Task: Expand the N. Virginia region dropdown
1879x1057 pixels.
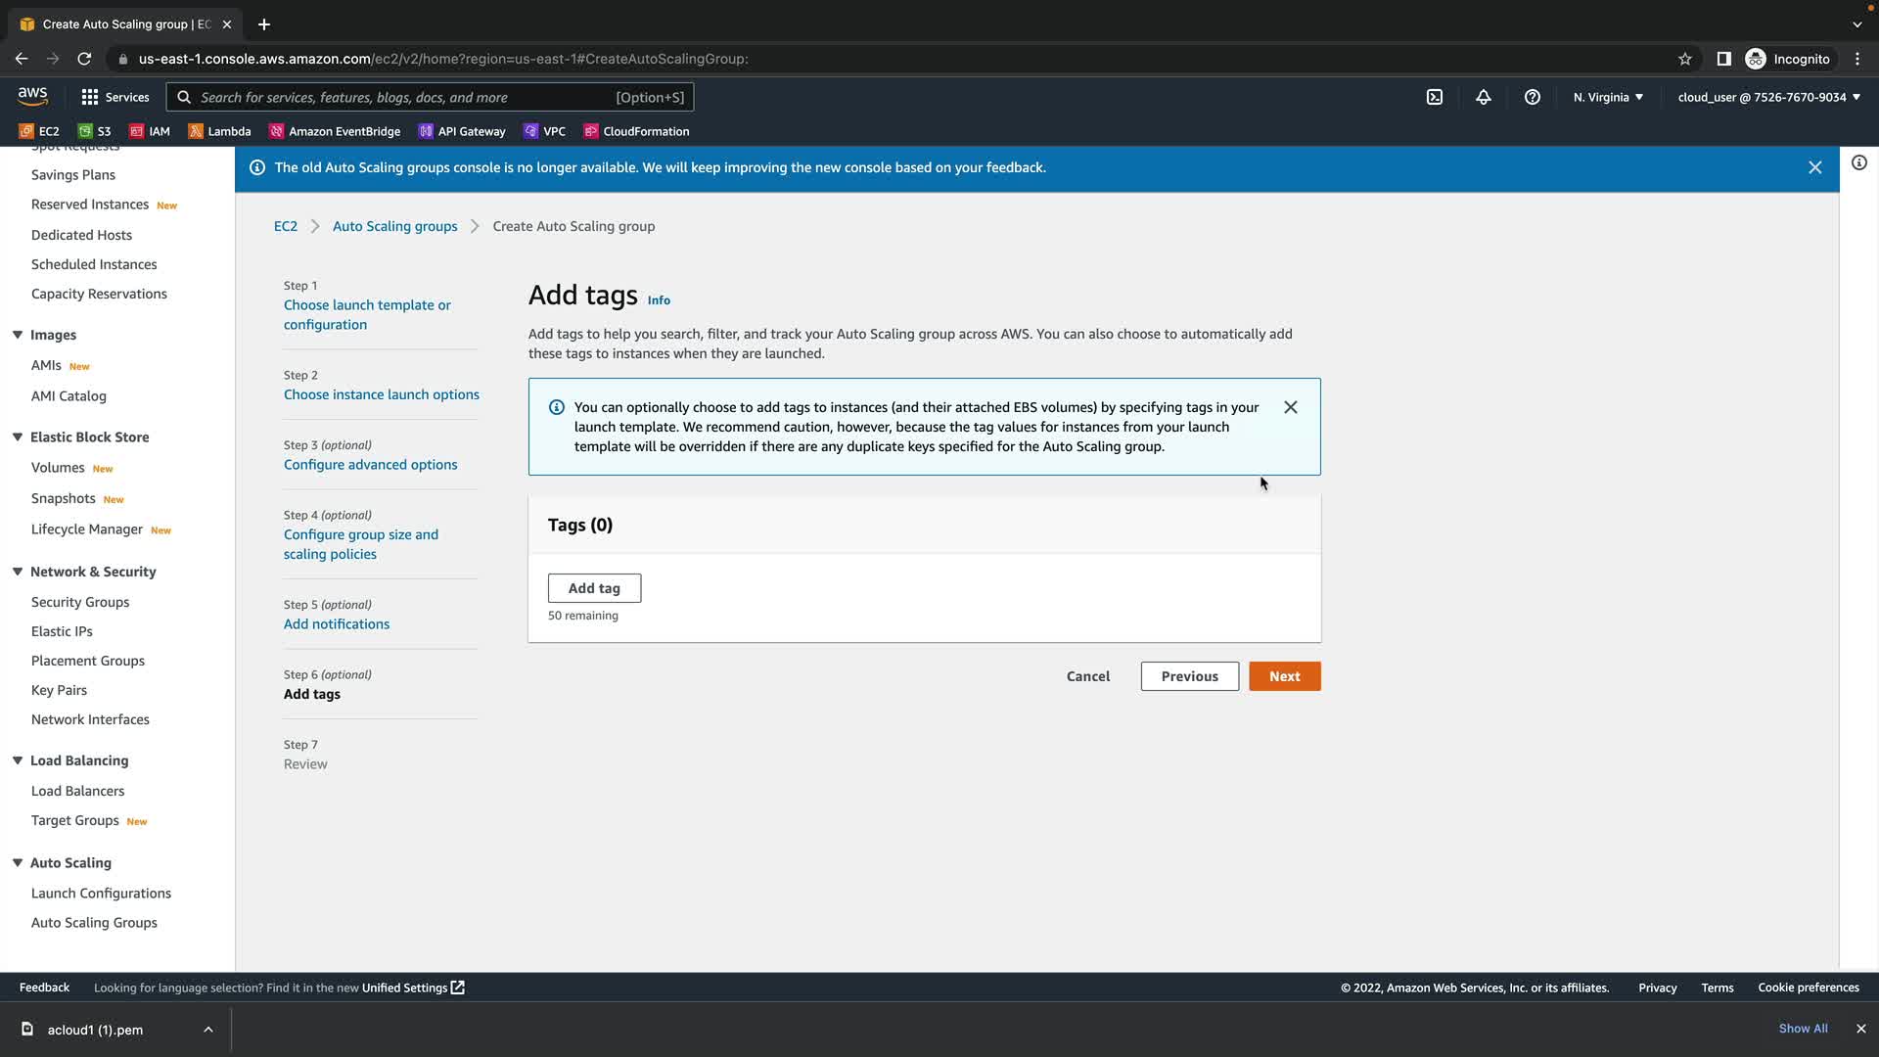Action: coord(1608,97)
